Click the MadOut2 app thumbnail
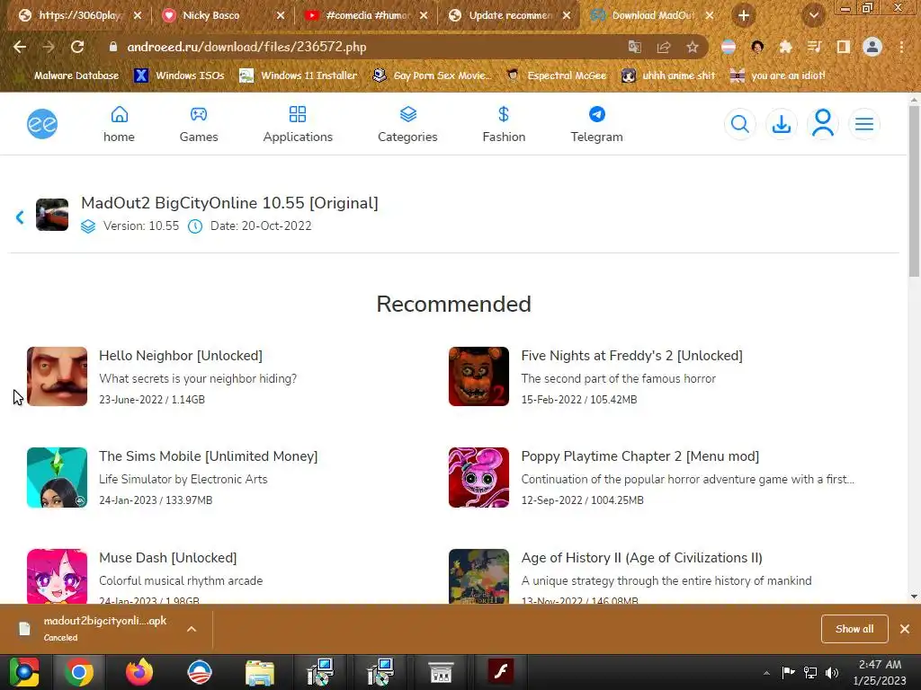921x690 pixels. [x=52, y=215]
